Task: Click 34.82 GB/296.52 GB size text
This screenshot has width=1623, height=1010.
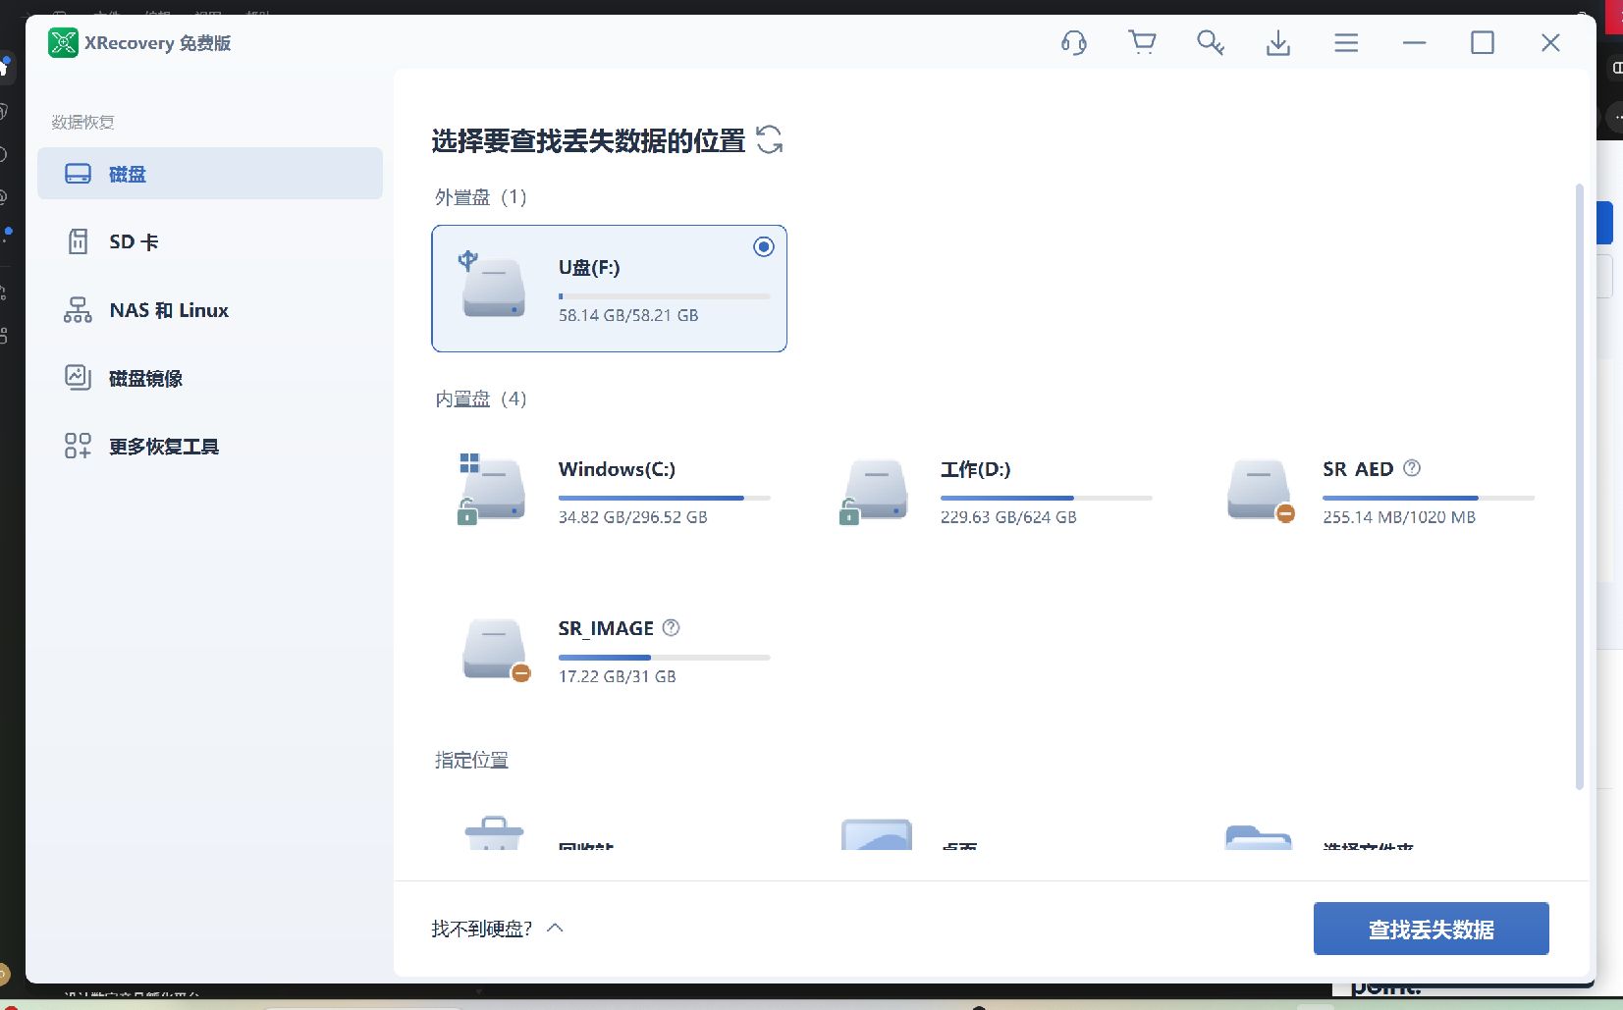Action: click(x=633, y=517)
